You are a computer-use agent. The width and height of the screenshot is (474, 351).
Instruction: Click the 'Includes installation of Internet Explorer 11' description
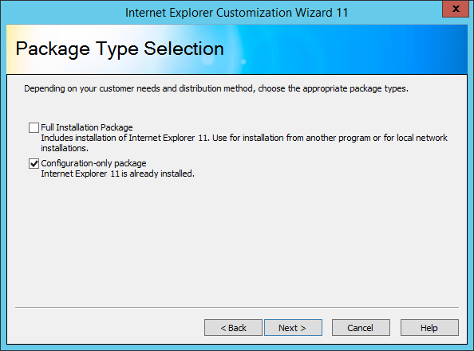pyautogui.click(x=125, y=138)
